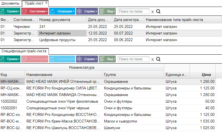The image size is (222, 132).
Task: Expand upper Вид dropdown arrow
Action: (x=114, y=11)
